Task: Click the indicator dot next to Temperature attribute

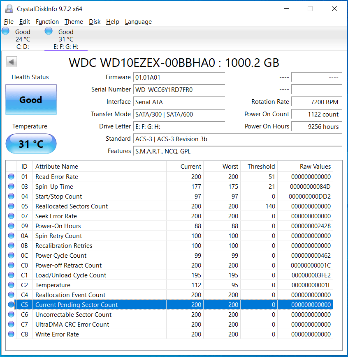Action: click(12, 285)
